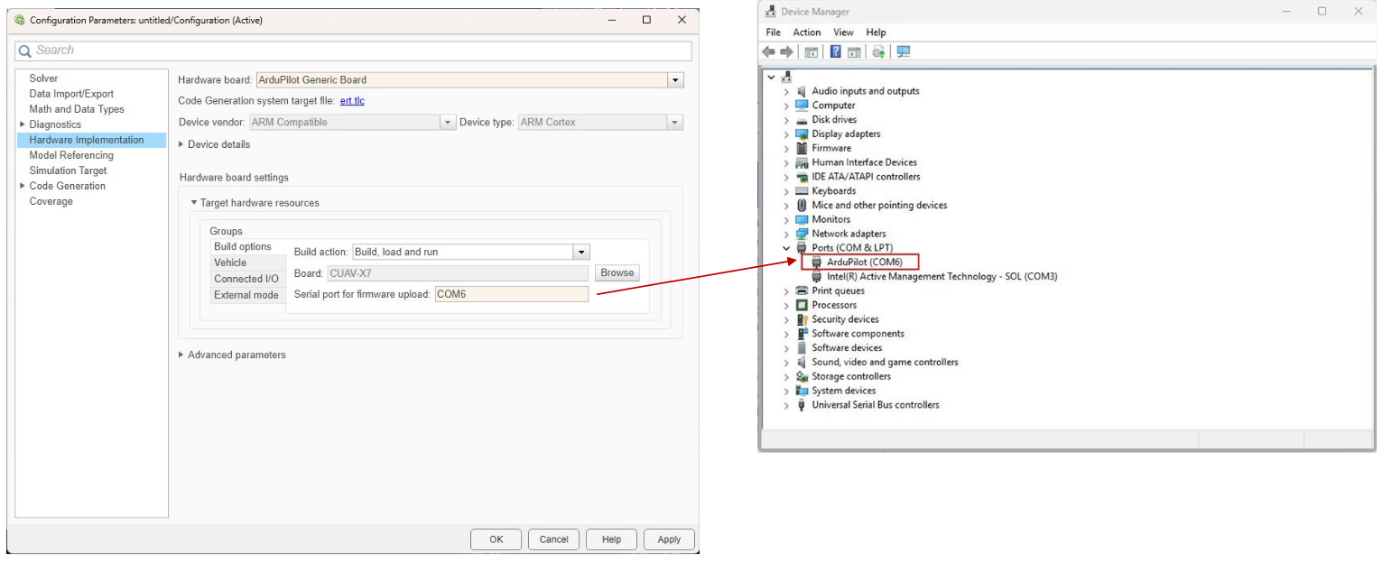Screen dimensions: 1392x562
Task: Click the Serial port for firmware upload field
Action: tap(511, 294)
